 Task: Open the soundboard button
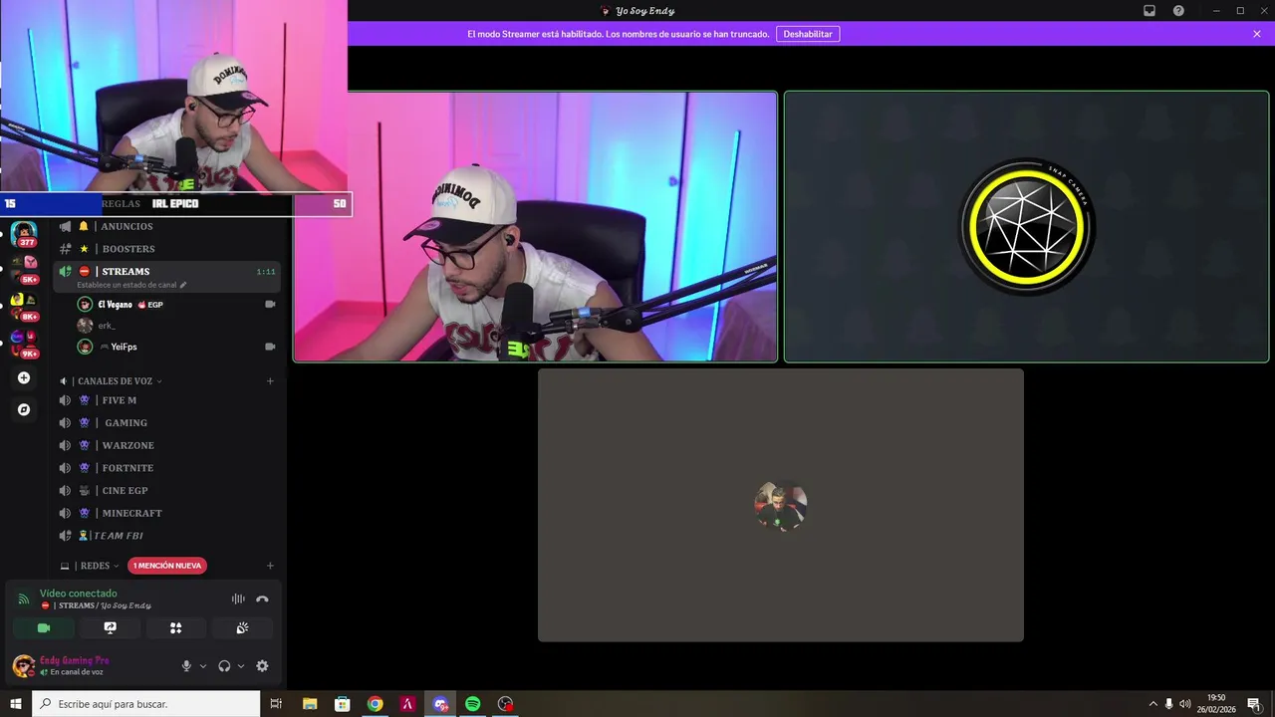tap(242, 628)
